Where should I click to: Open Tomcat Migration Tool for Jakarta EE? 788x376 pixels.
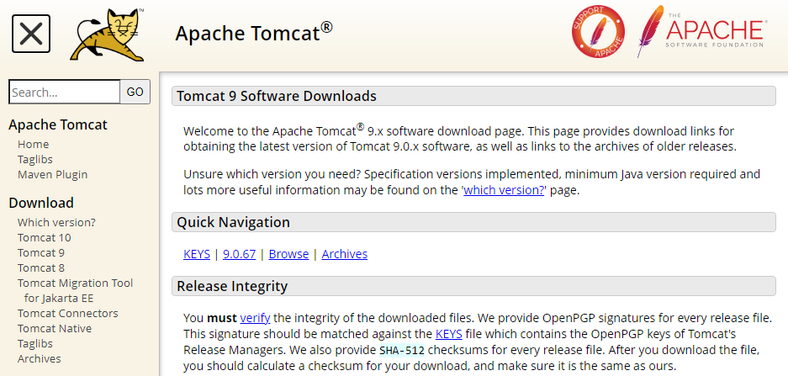[x=76, y=290]
